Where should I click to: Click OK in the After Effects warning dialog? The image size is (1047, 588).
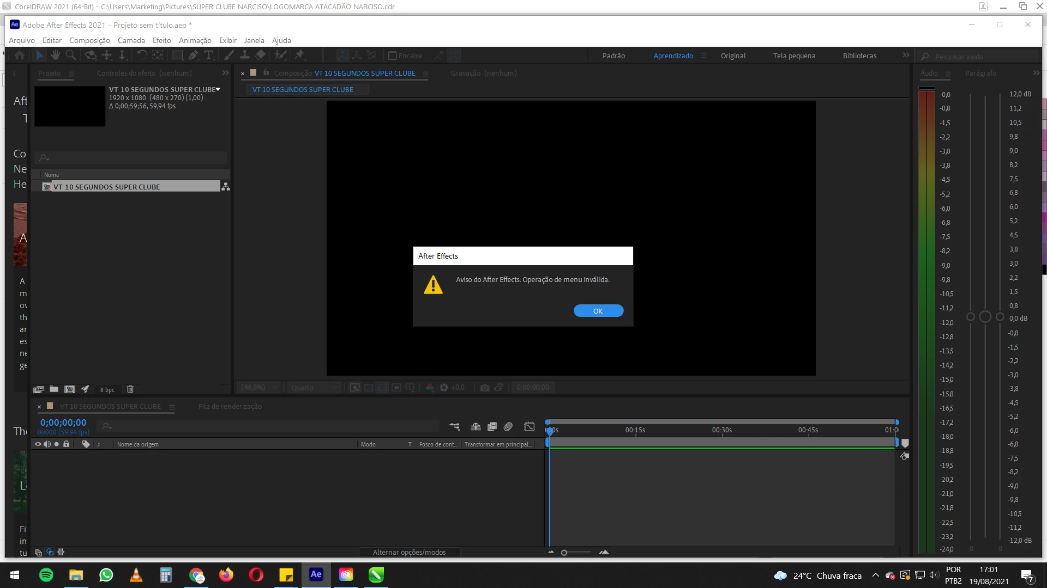[x=598, y=311]
